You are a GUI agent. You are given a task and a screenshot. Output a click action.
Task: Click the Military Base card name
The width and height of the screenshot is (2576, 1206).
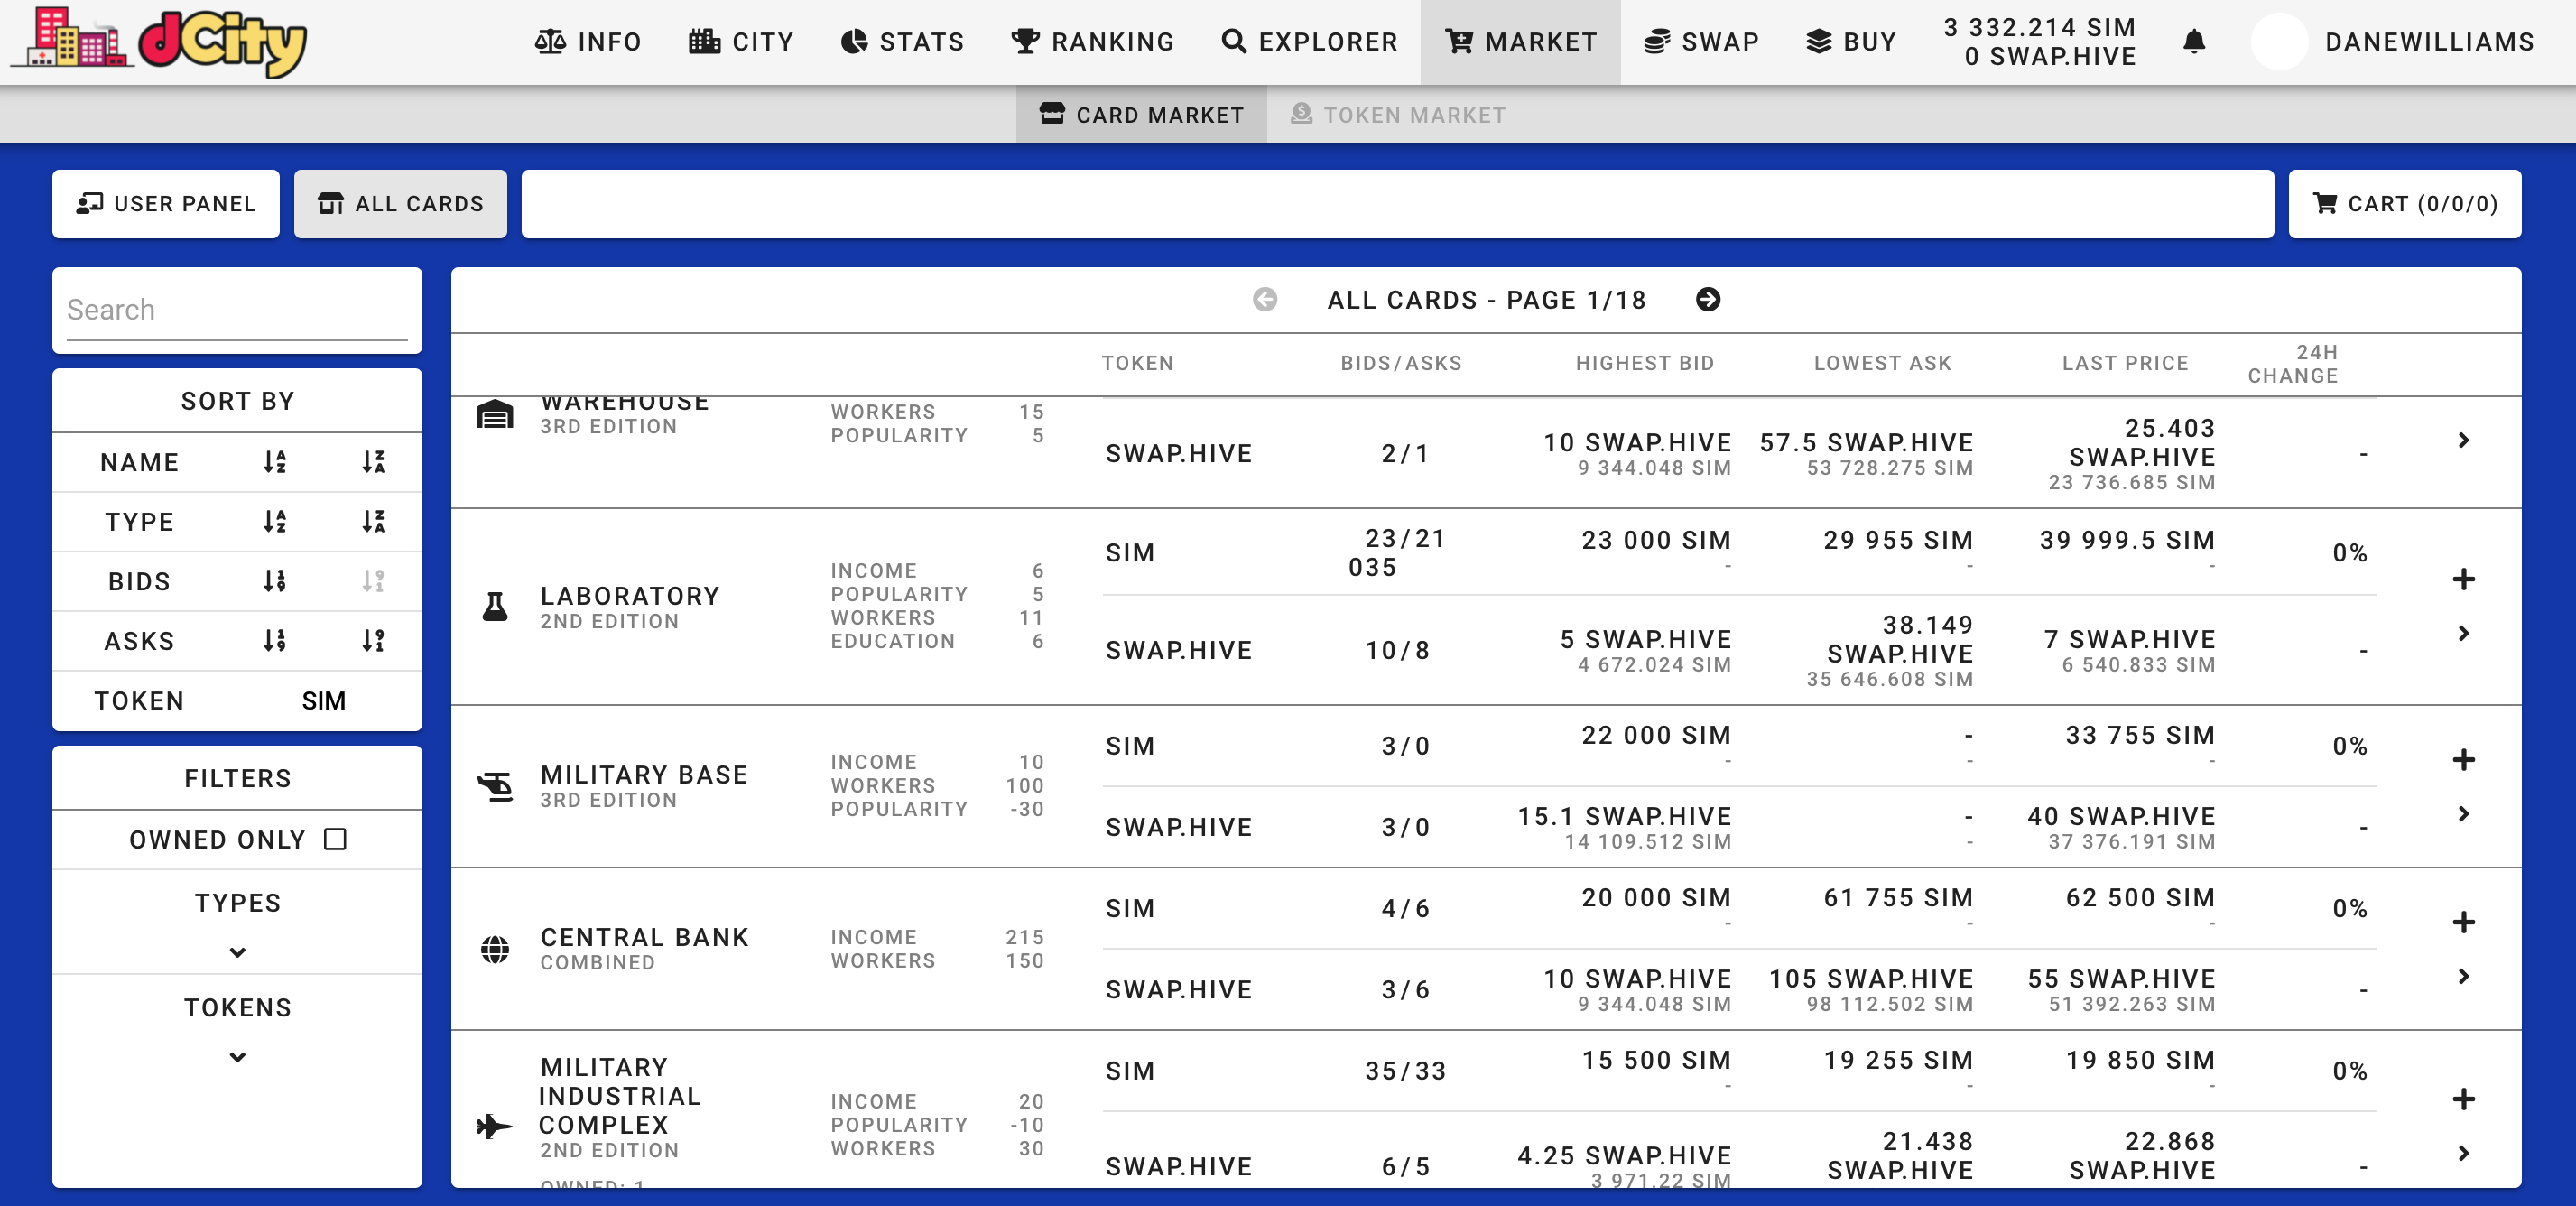point(644,775)
